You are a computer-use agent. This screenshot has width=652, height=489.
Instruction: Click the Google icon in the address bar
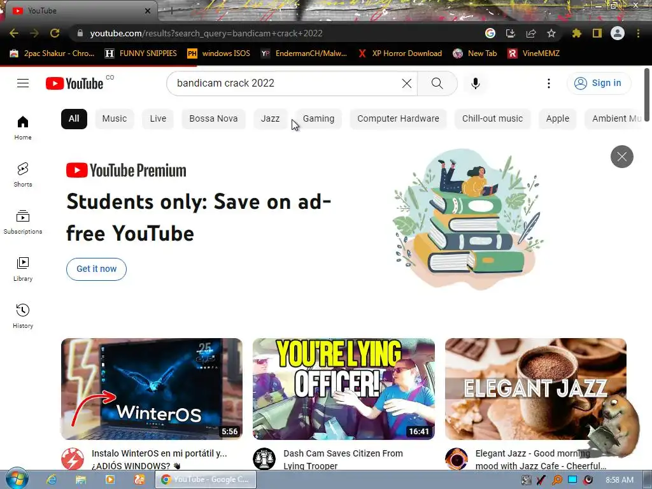pos(490,33)
